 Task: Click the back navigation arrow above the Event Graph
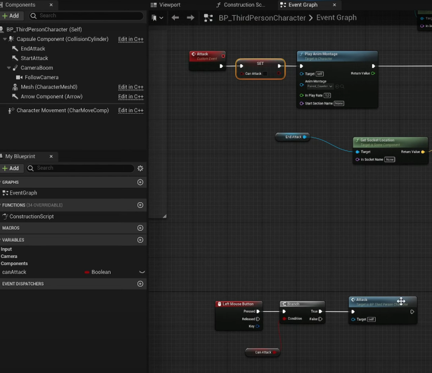(x=175, y=17)
